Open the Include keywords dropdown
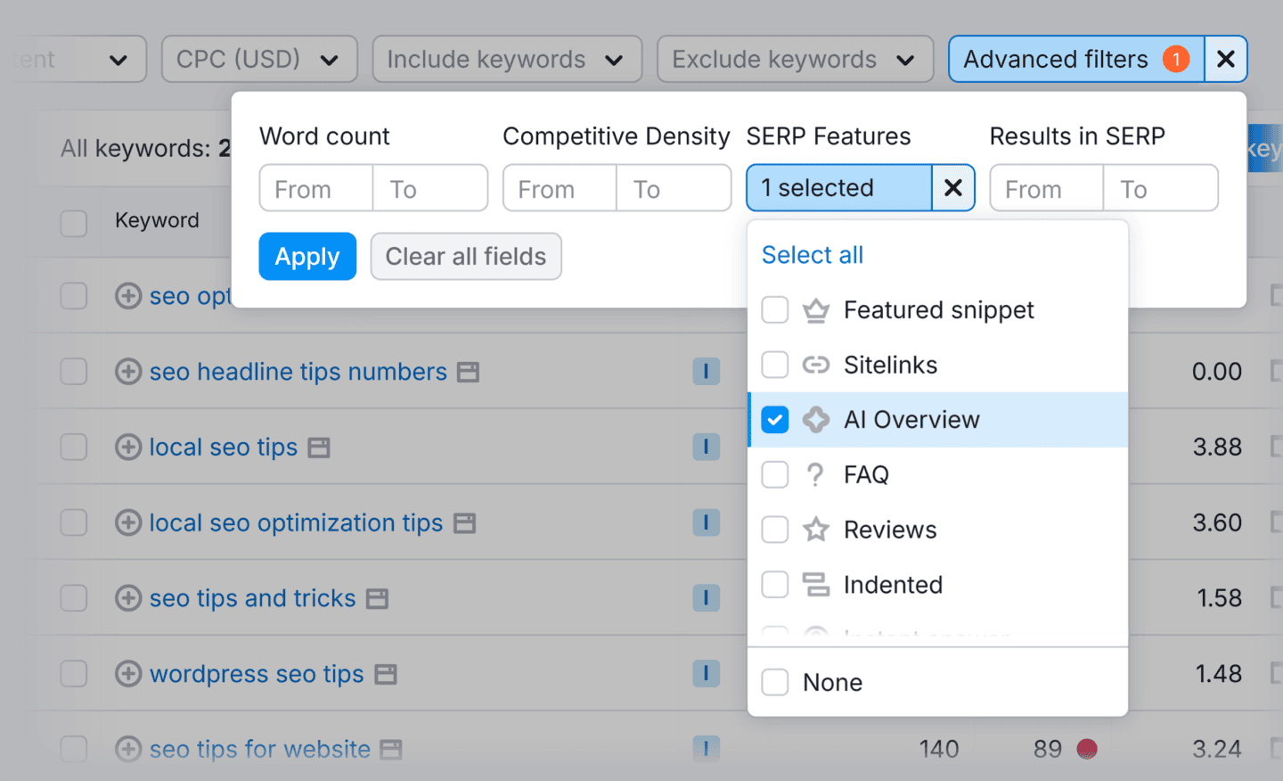1283x781 pixels. tap(506, 59)
